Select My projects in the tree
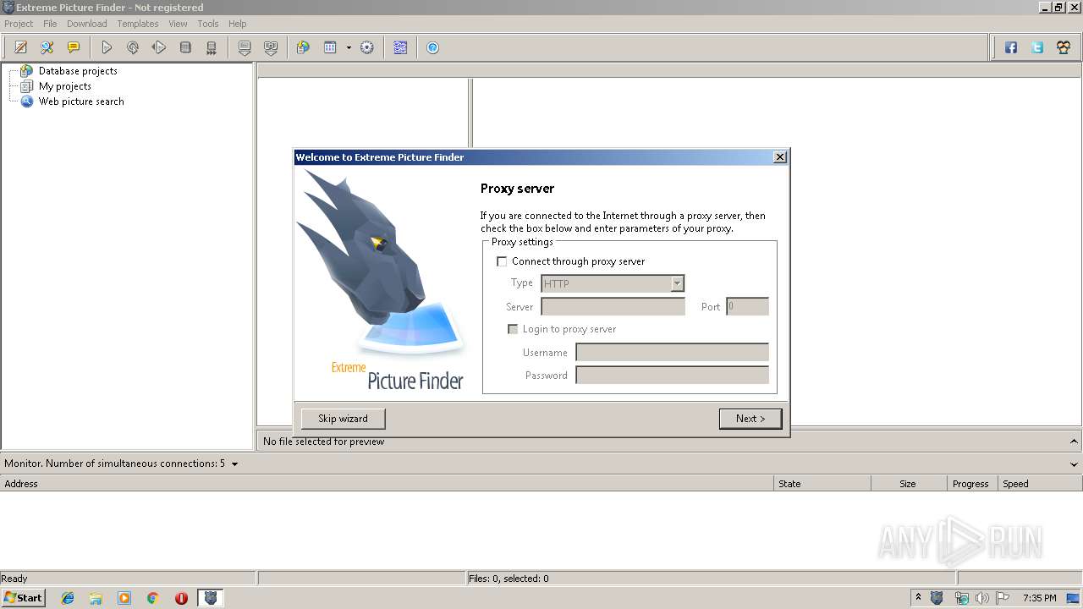This screenshot has width=1083, height=609. [x=65, y=86]
